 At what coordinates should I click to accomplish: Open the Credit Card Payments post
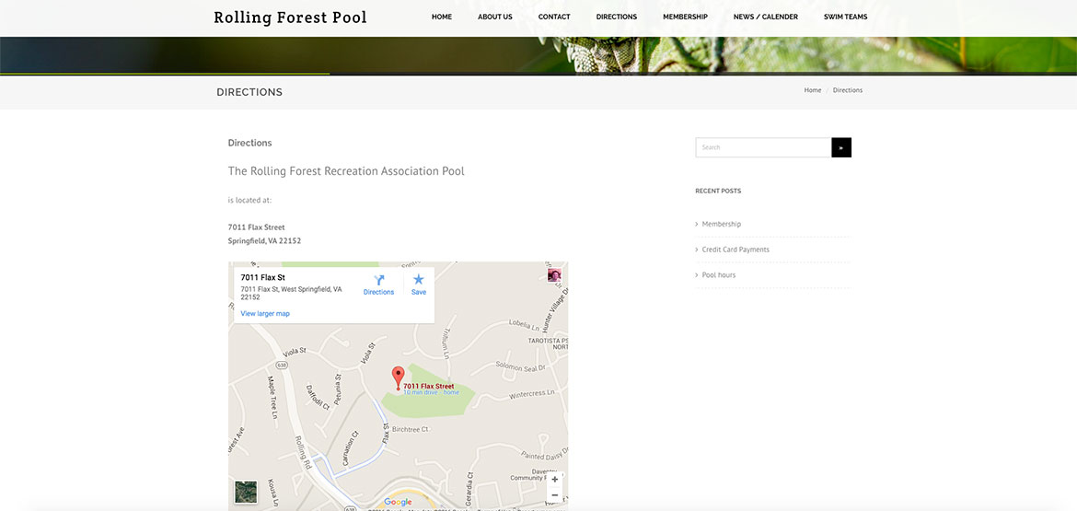pos(735,250)
